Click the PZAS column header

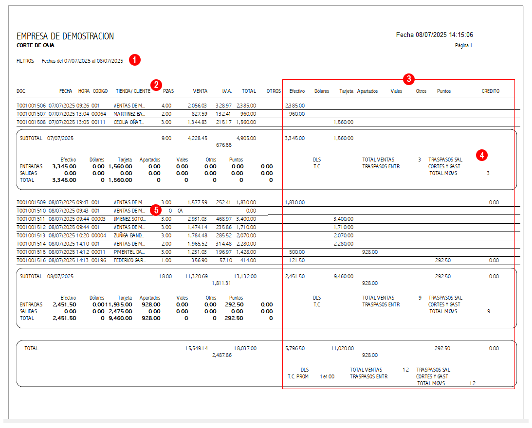pyautogui.click(x=168, y=91)
